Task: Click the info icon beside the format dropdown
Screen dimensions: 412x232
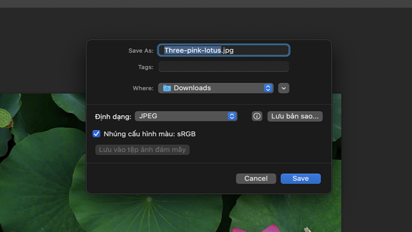Action: [x=257, y=116]
